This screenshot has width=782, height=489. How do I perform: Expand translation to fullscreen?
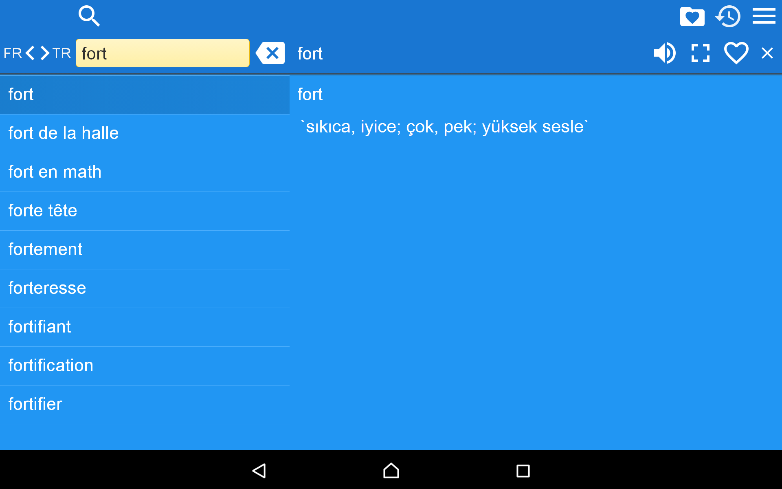point(700,53)
